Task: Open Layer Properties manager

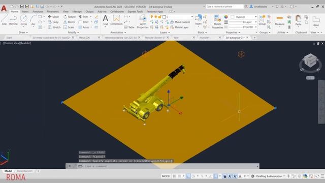Action: (x=143, y=21)
